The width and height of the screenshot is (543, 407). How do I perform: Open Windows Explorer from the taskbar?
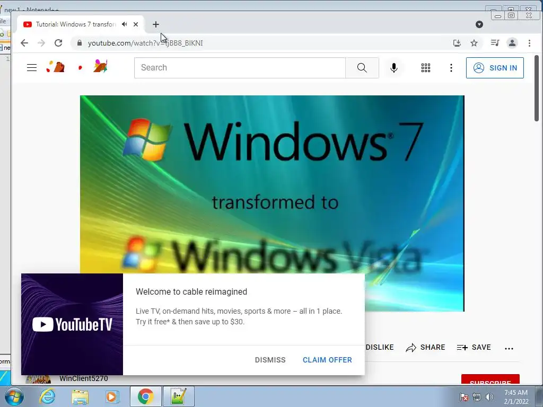click(80, 396)
